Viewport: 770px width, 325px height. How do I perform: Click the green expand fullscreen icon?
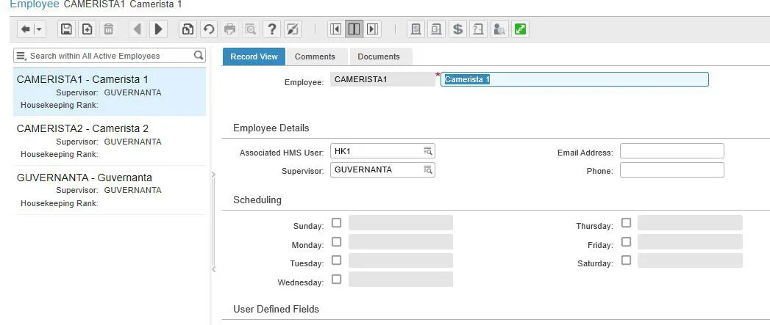[x=520, y=29]
